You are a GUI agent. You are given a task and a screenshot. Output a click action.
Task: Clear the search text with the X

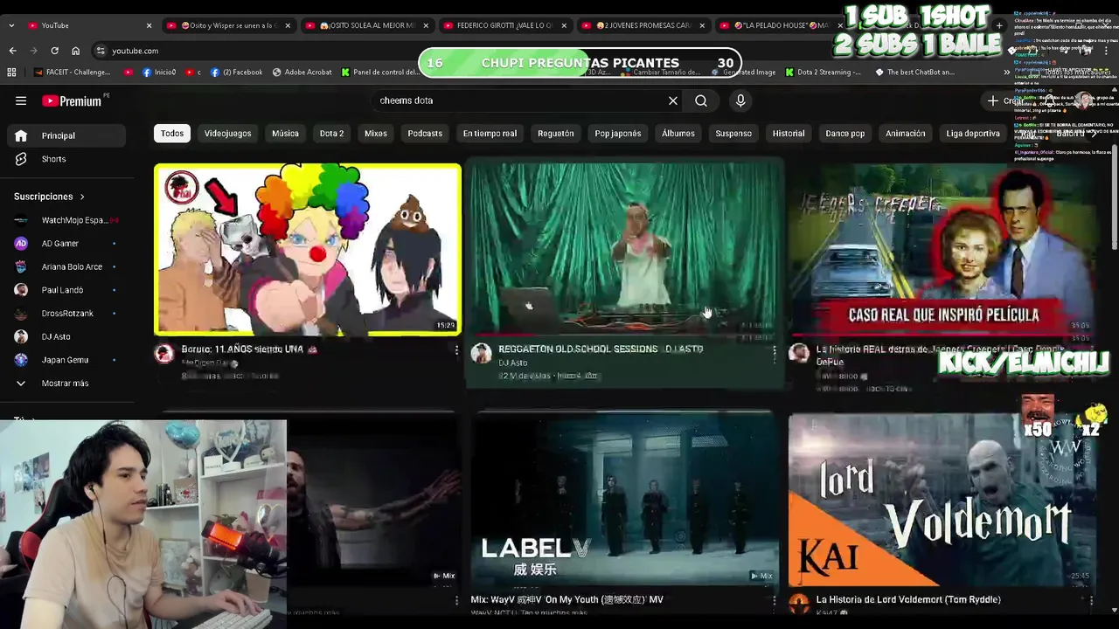pos(673,100)
